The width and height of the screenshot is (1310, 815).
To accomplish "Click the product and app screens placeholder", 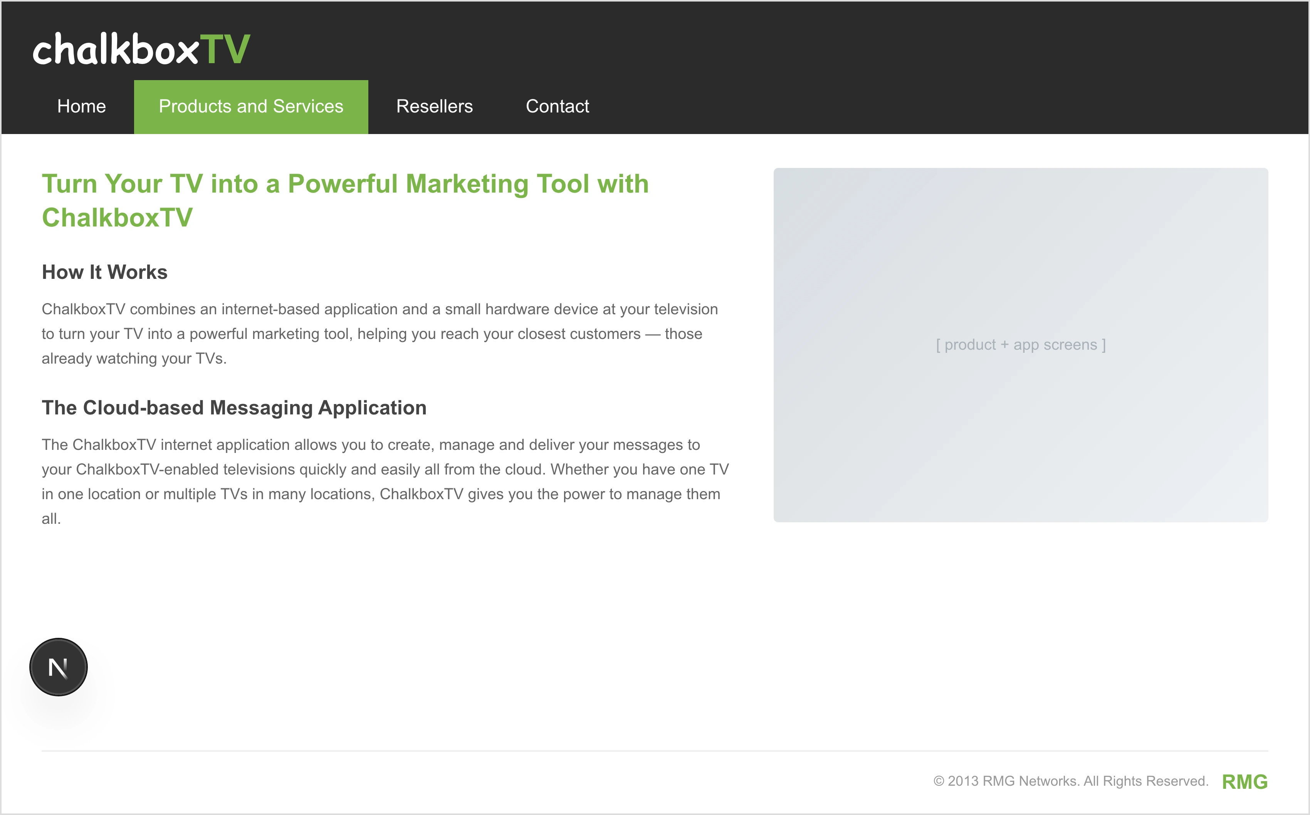I will [1021, 345].
